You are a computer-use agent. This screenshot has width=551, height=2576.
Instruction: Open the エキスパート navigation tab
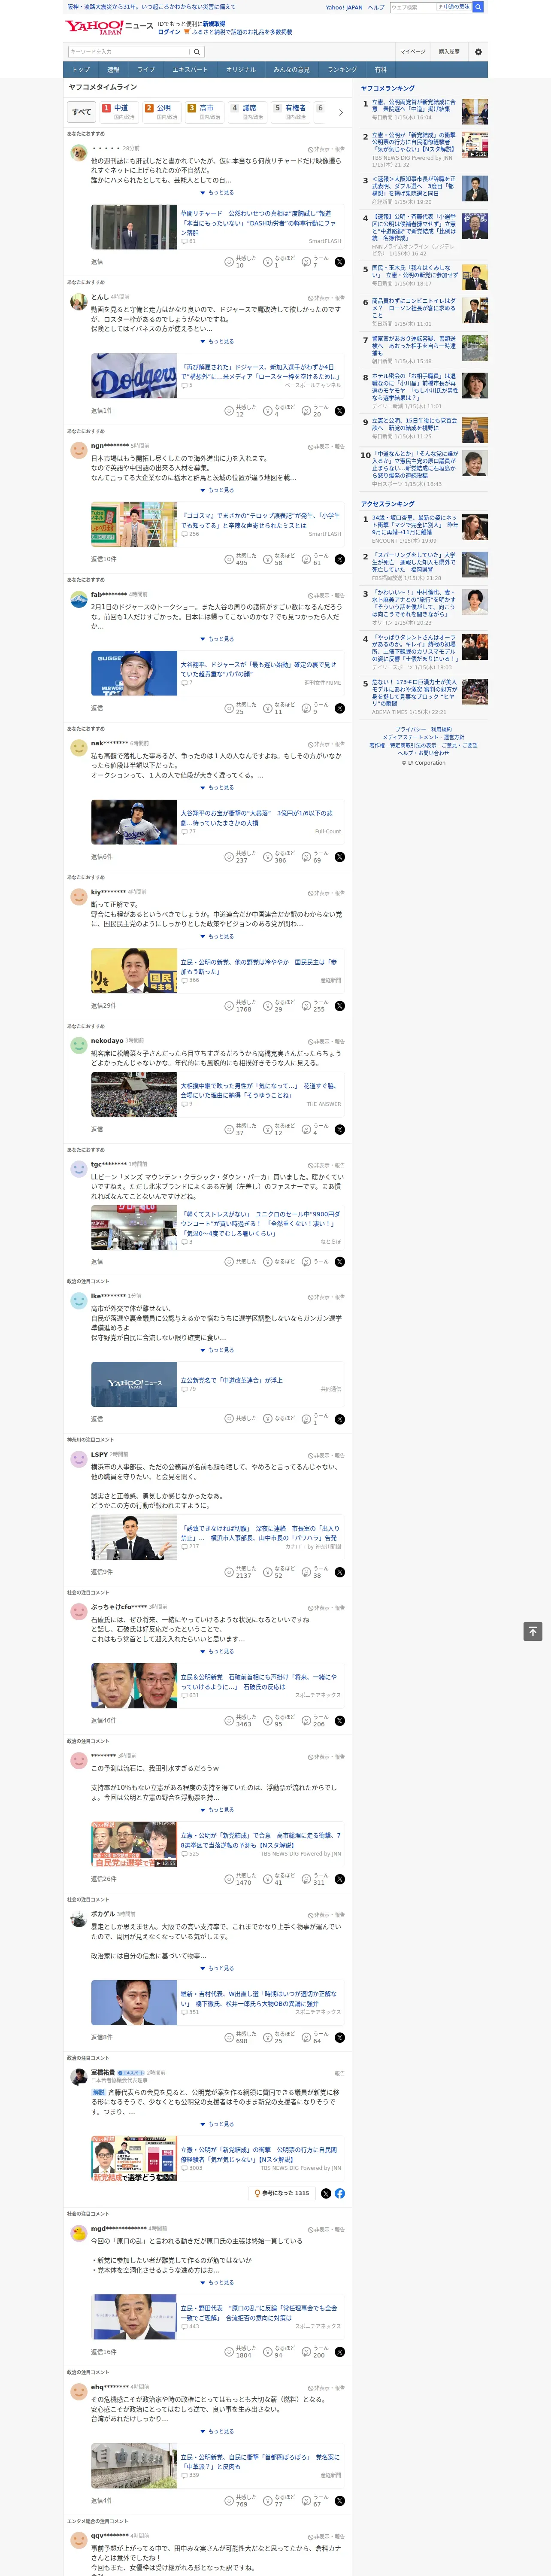(190, 70)
